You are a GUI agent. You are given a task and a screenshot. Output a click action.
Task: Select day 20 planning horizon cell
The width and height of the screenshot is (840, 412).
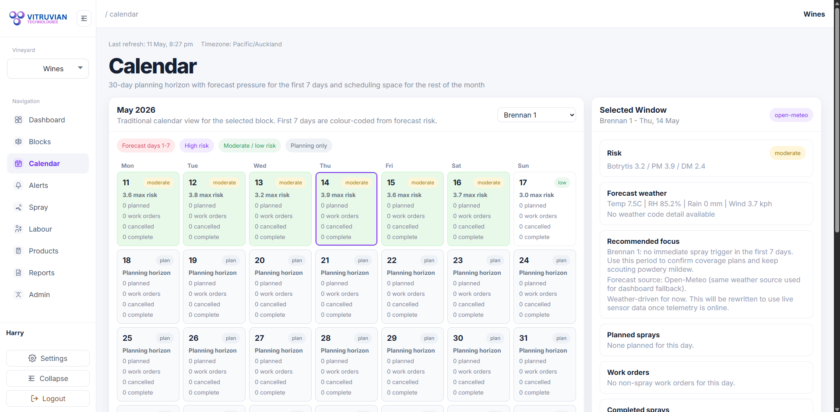[280, 287]
